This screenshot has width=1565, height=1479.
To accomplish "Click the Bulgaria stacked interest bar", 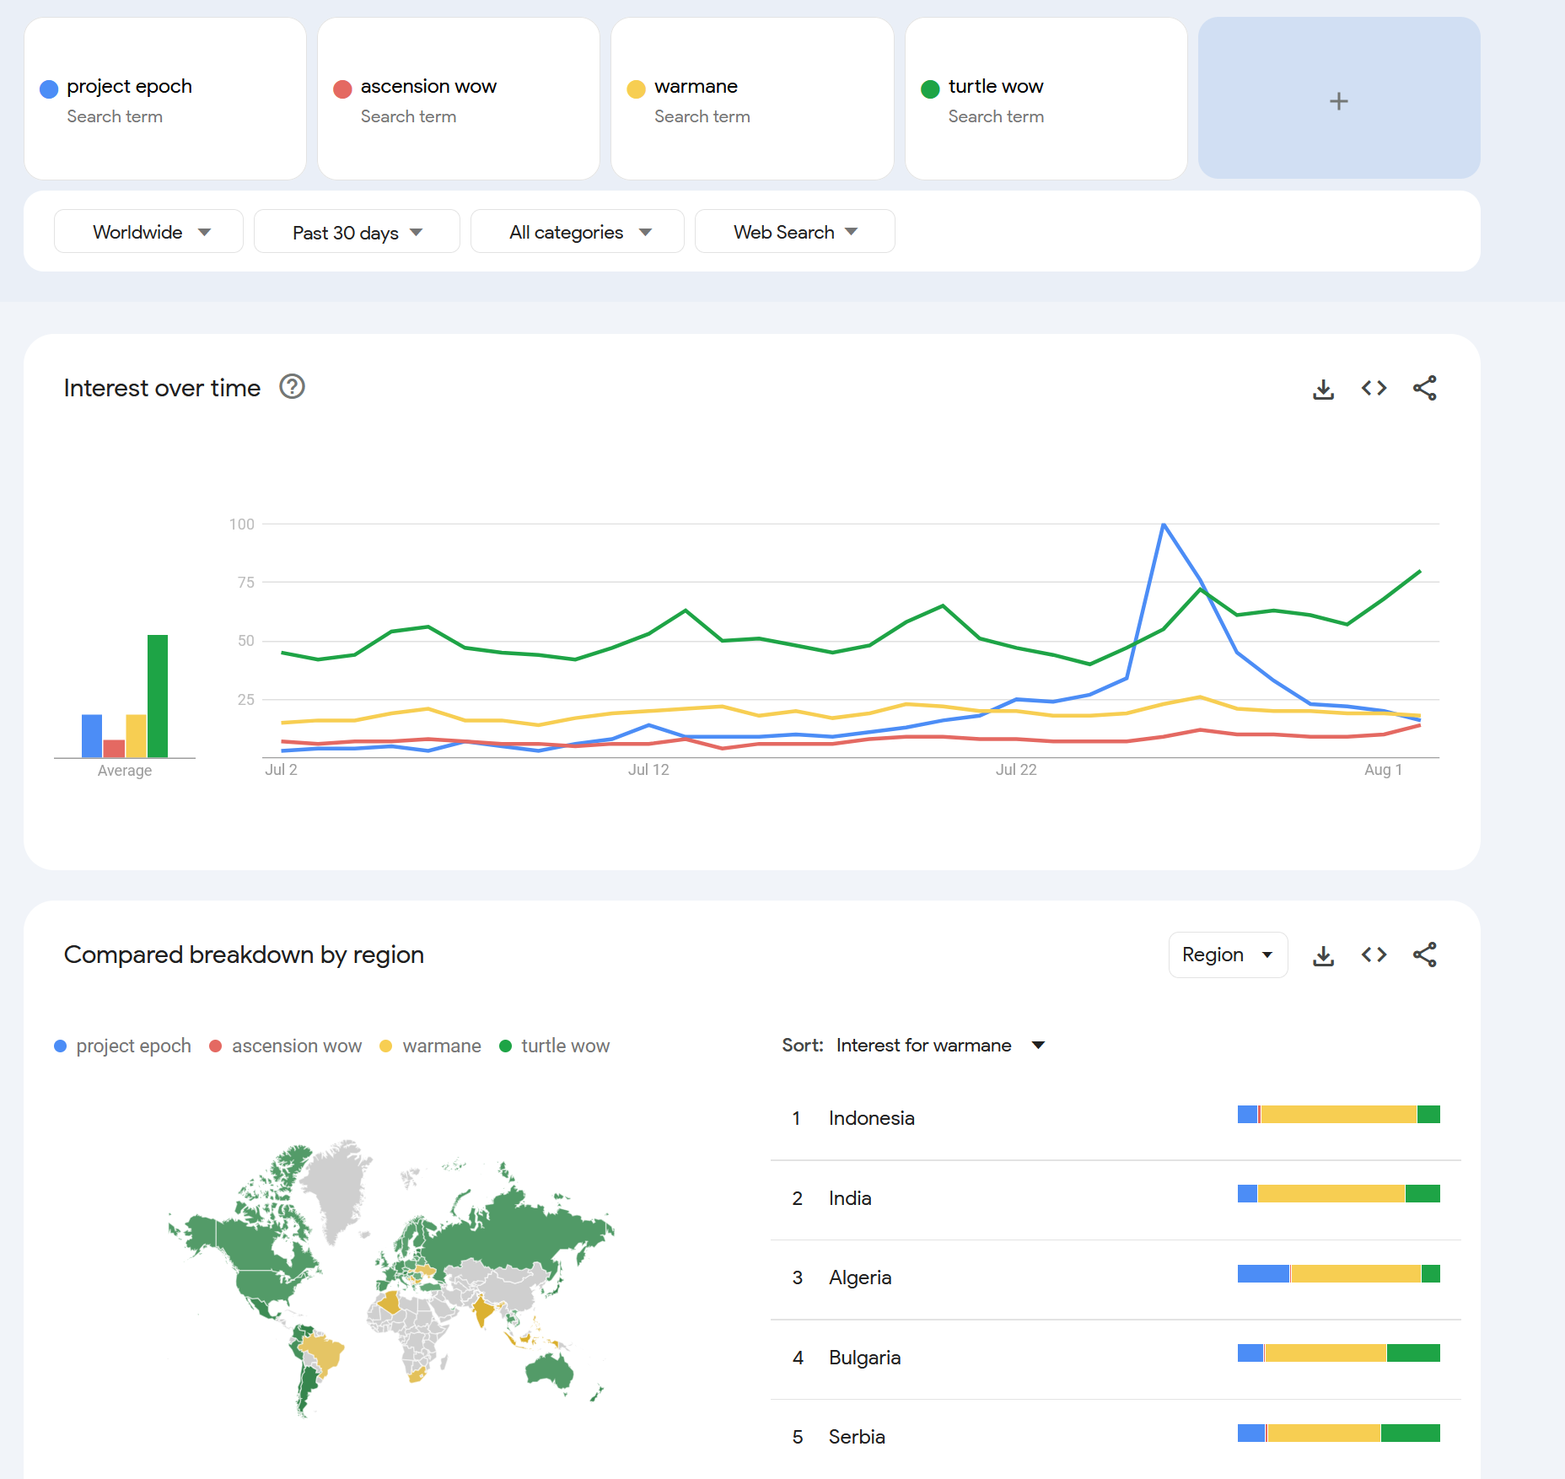I will coord(1339,1353).
